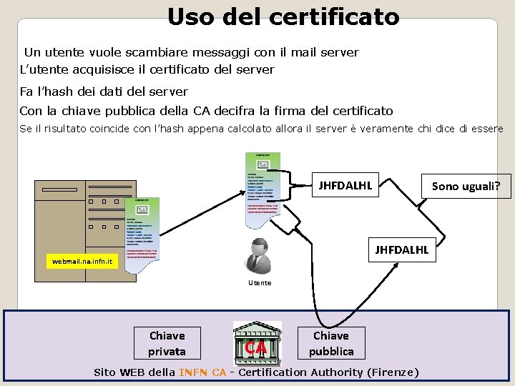Select the lower JHFDALHL hash box
The image size is (515, 386).
(x=402, y=249)
